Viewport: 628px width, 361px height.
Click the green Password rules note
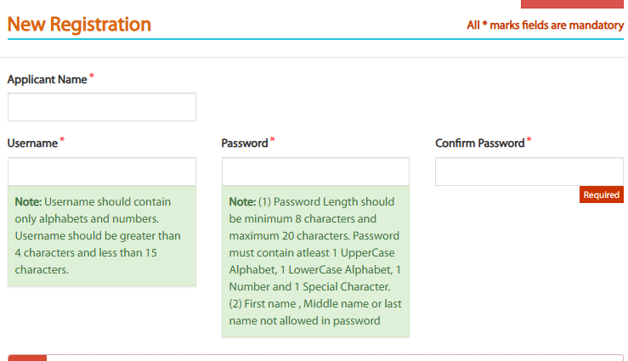pos(315,262)
